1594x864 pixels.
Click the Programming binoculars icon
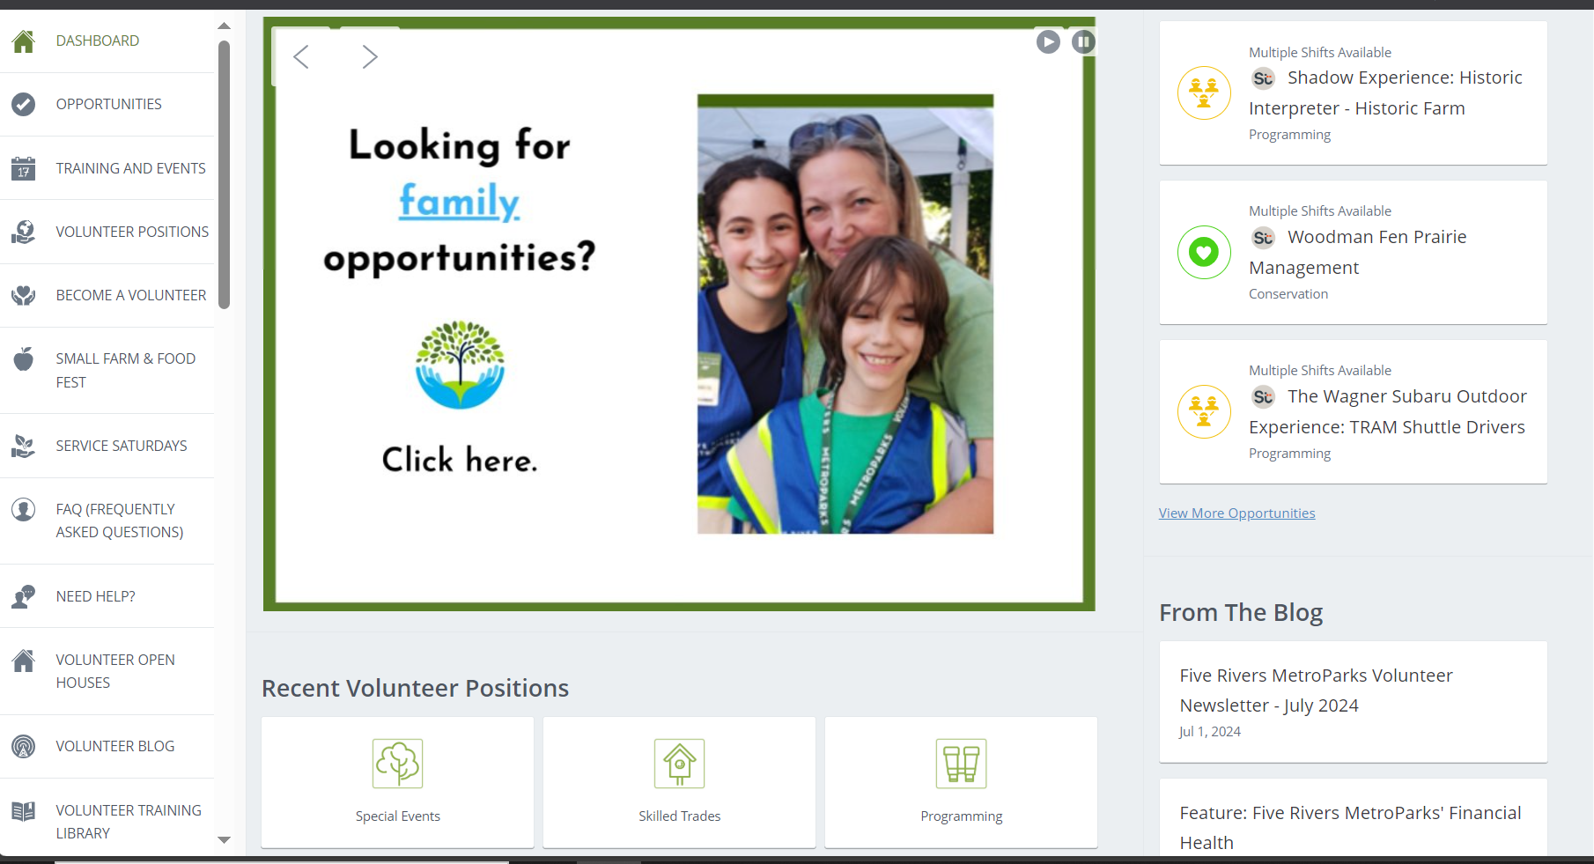(962, 764)
